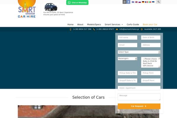Viewport: 177px width, 118px height.
Task: Click Chat on WhatsApp button
Action: (77, 2)
